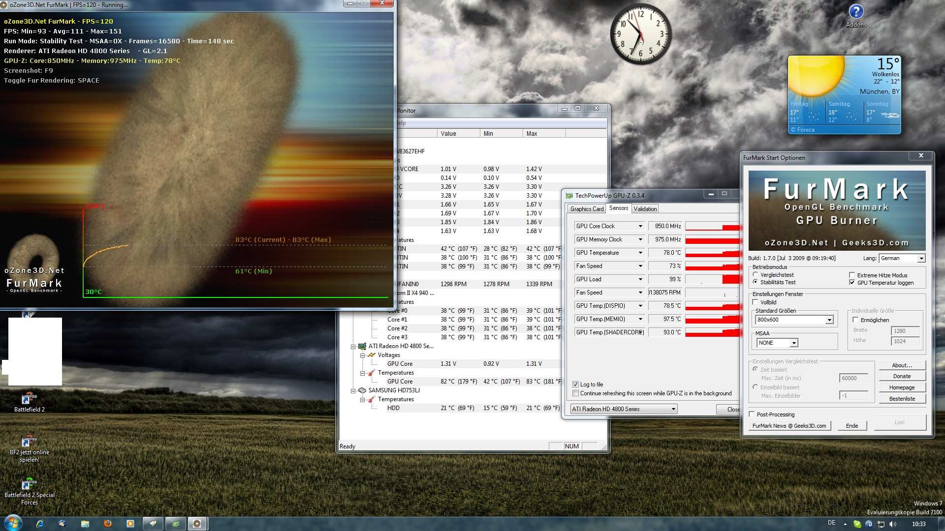The height and width of the screenshot is (531, 945).
Task: Click the Internet Explorer taskbar icon
Action: pyautogui.click(x=40, y=524)
